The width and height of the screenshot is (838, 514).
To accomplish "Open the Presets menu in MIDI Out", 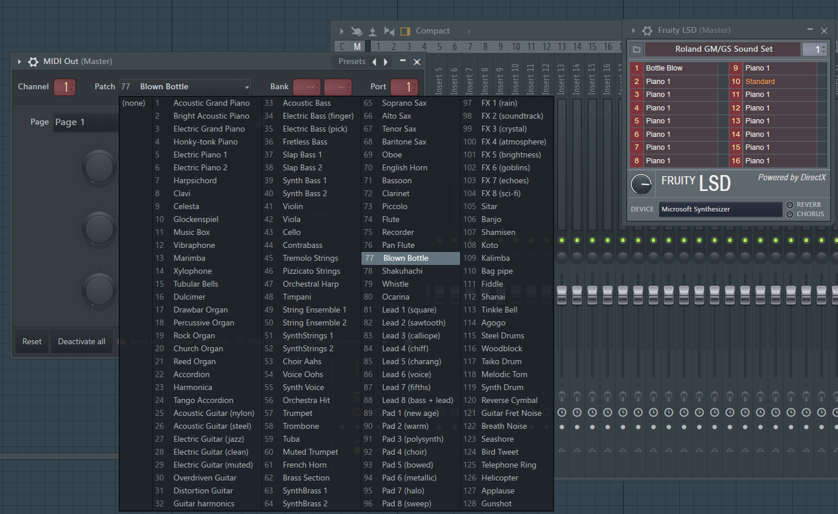I will [351, 61].
